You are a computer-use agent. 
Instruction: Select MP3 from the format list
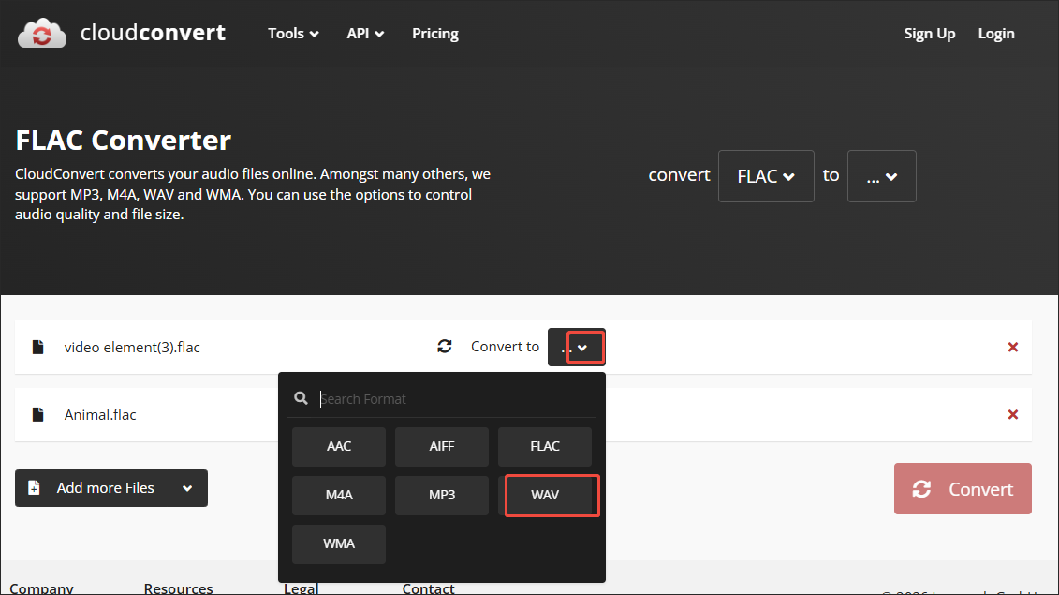click(x=441, y=495)
